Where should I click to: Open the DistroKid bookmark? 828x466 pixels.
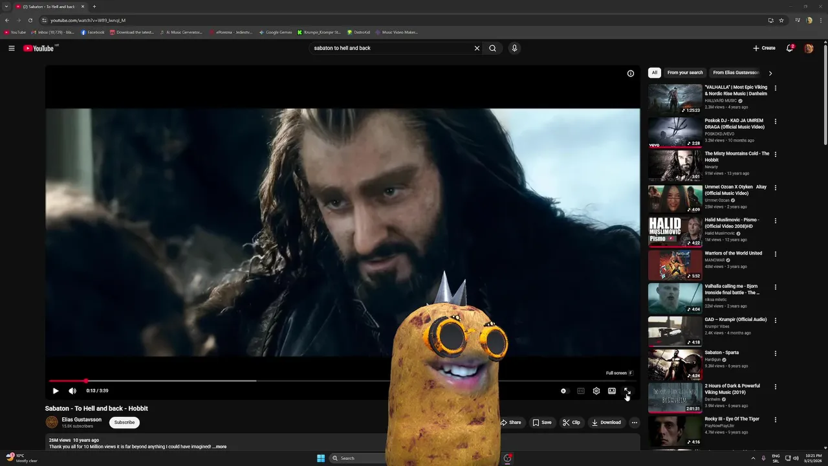[358, 32]
